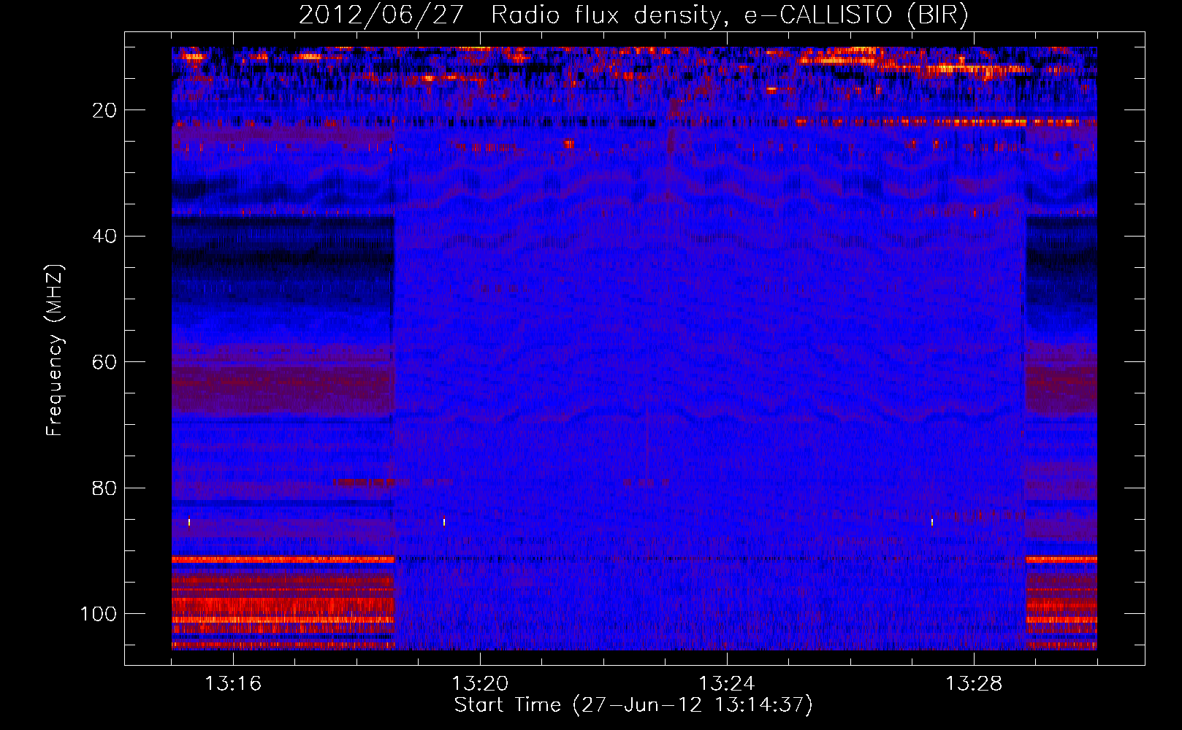Click the 13:28 time tick label
Screen dimensions: 1182x730
coord(974,684)
